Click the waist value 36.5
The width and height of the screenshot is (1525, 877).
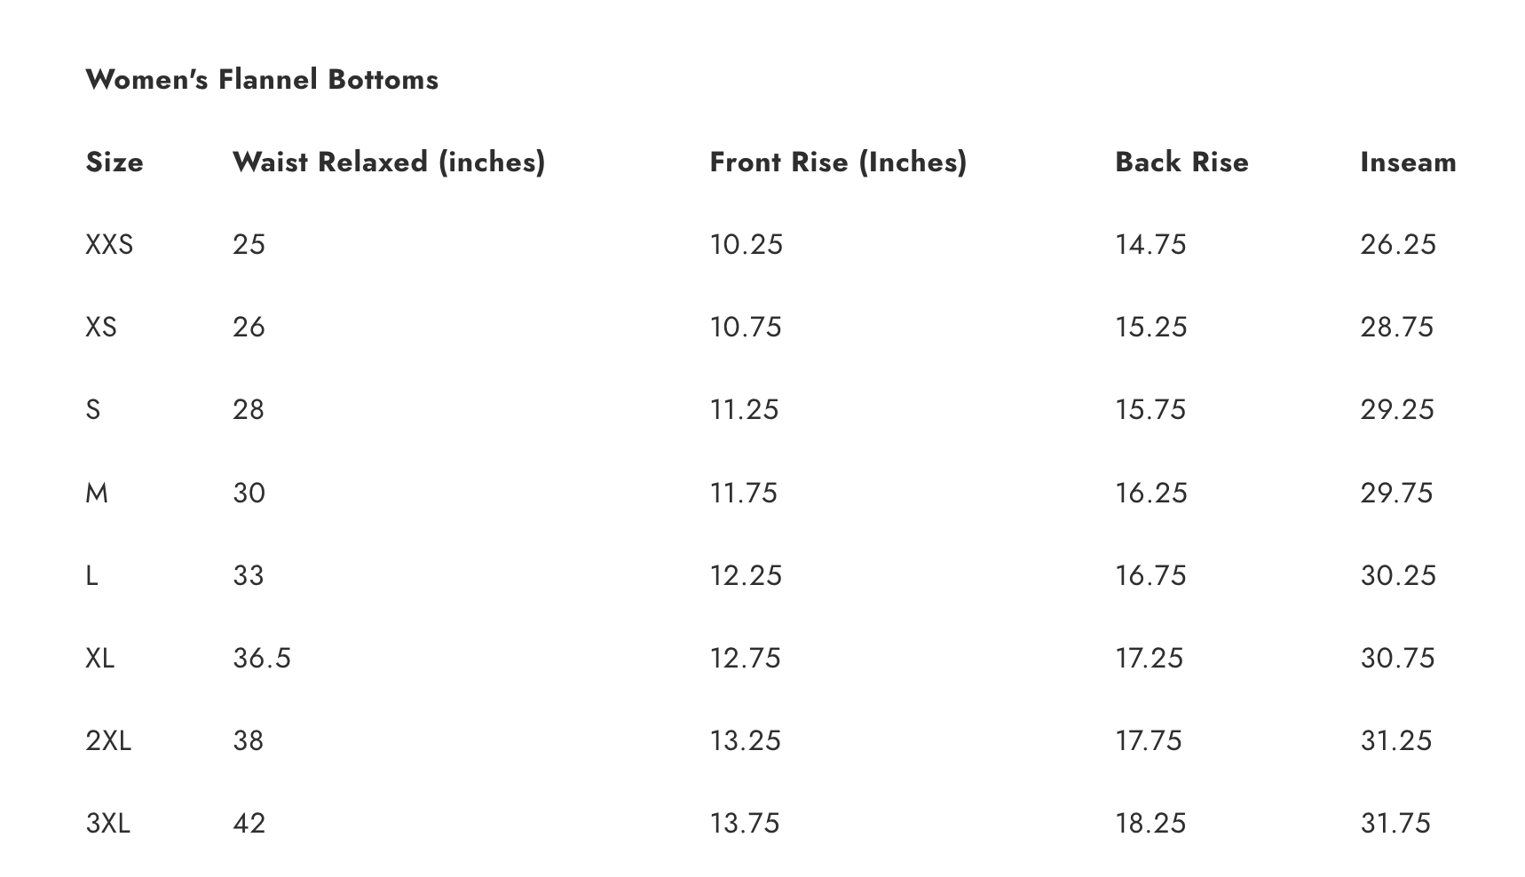[x=262, y=658]
